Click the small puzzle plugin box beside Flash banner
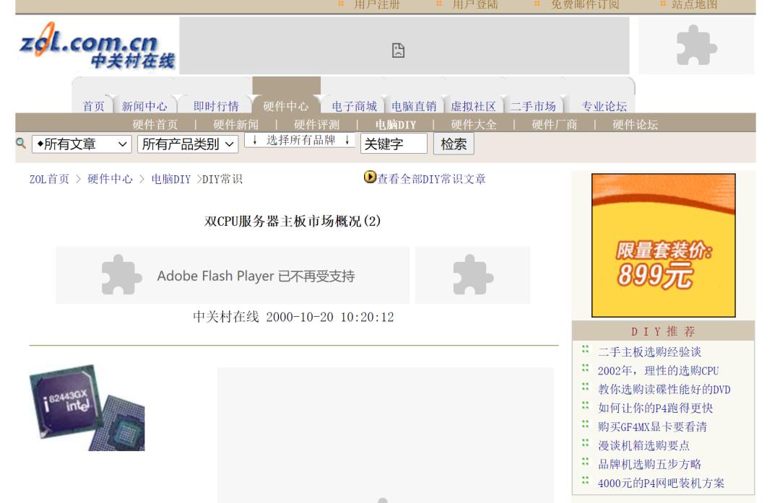Viewport: 780px width, 503px height. point(472,276)
